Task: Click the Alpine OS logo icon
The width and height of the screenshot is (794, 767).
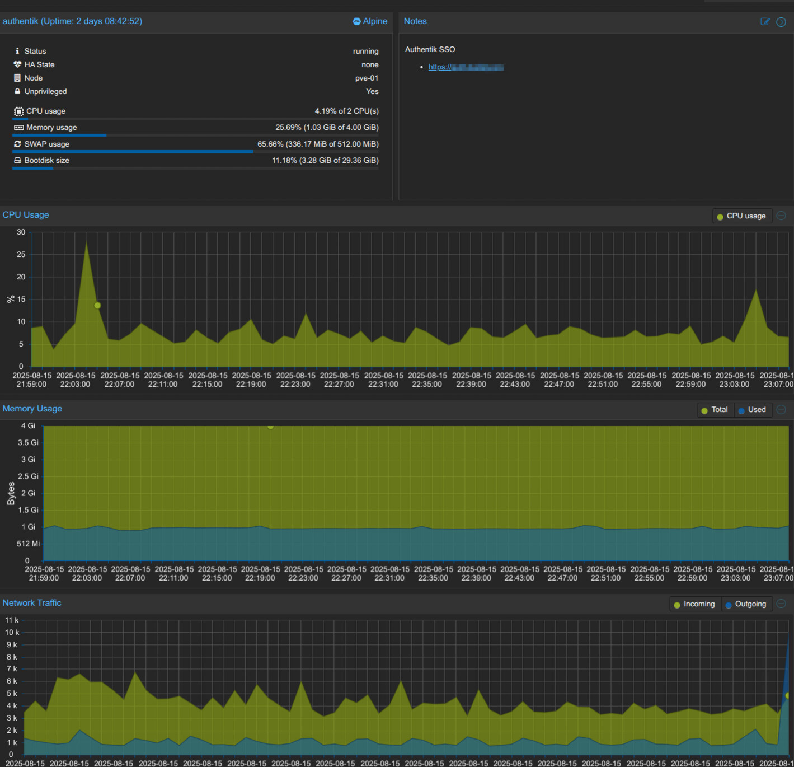Action: (x=356, y=21)
